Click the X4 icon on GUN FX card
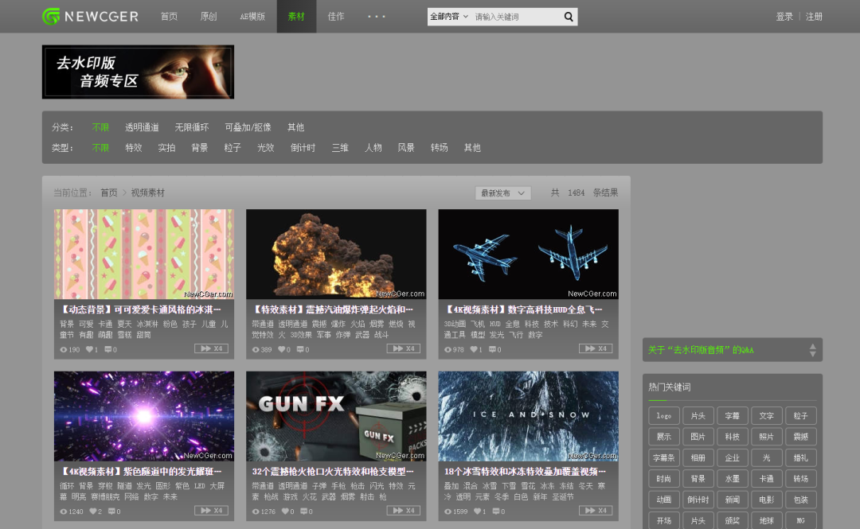 403,511
